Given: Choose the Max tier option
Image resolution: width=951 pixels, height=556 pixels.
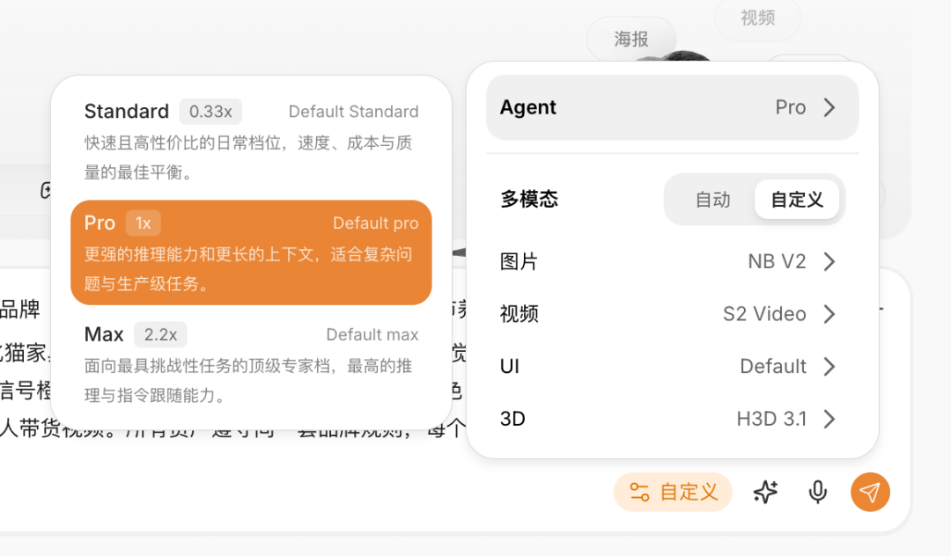Looking at the screenshot, I should coord(251,364).
